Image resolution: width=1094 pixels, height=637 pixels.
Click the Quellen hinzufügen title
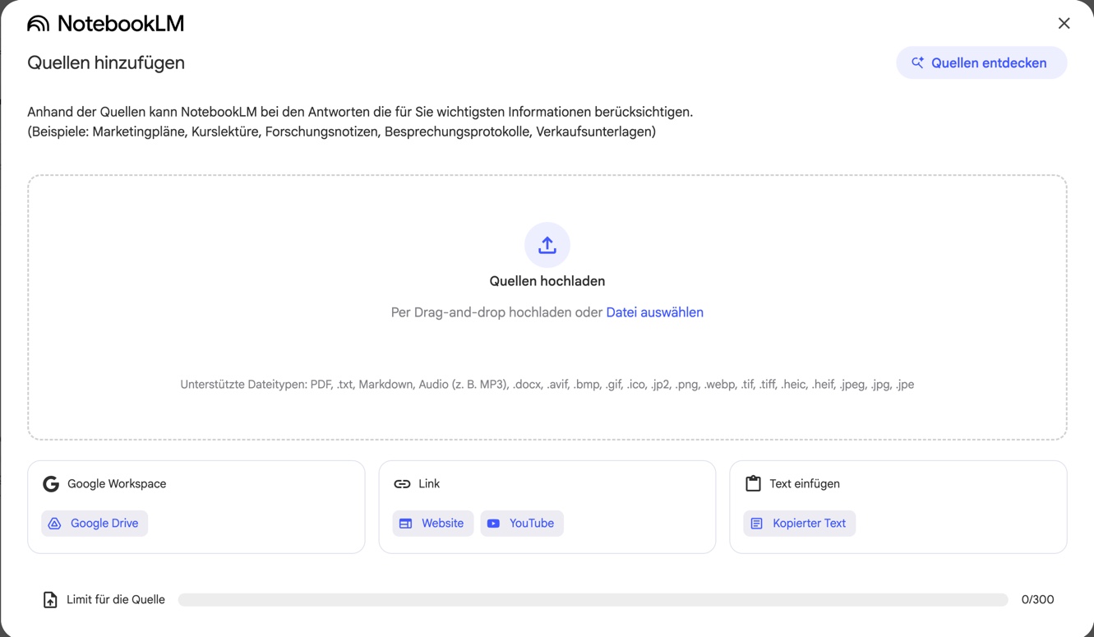106,63
